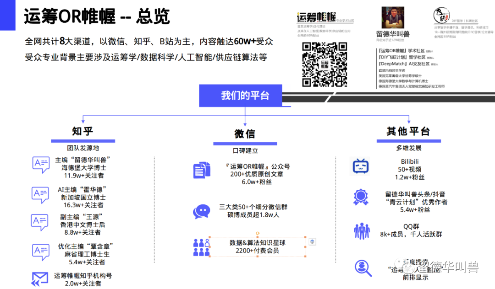Click the chat icon beside 主编“留德华叫兽”
495x289 pixels.
pyautogui.click(x=41, y=164)
